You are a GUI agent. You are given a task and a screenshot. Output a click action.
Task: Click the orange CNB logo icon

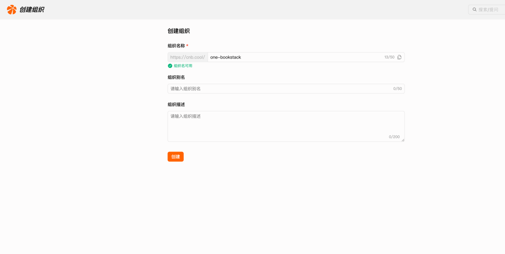[x=12, y=10]
